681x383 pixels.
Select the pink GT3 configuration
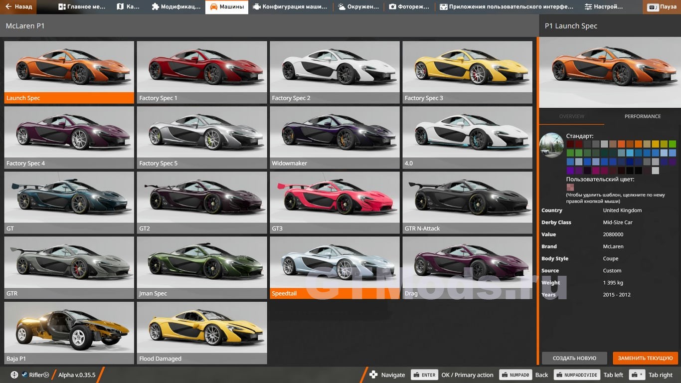click(x=335, y=202)
